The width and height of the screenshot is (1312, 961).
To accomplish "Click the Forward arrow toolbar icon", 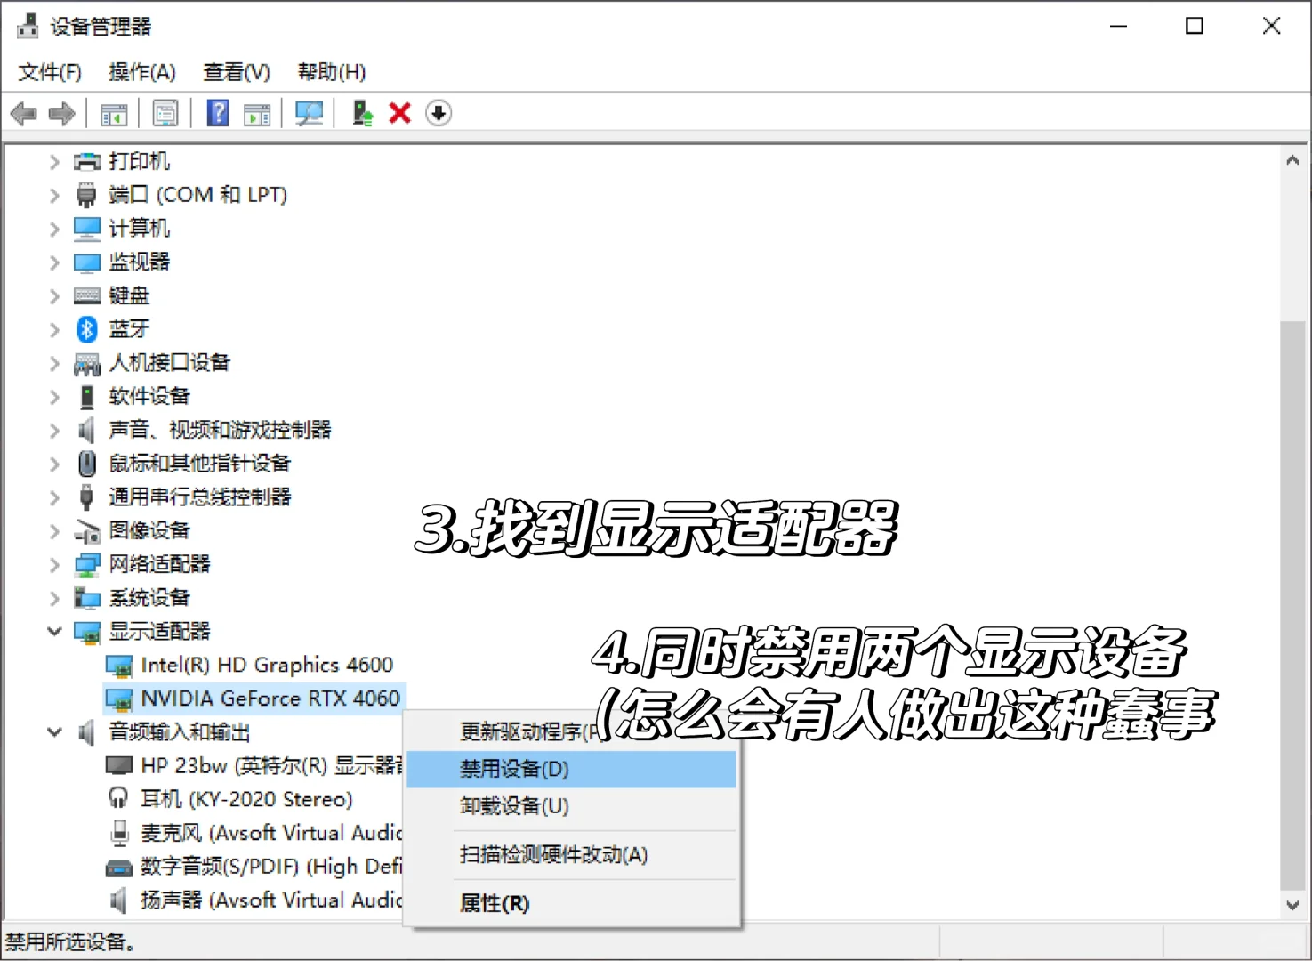I will 61,113.
